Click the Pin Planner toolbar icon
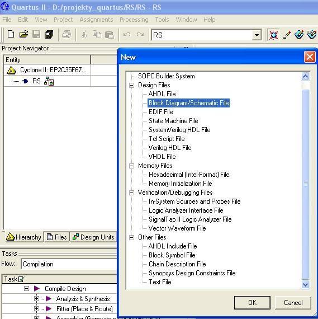Viewport: 318px width, 319px height. coord(299,35)
